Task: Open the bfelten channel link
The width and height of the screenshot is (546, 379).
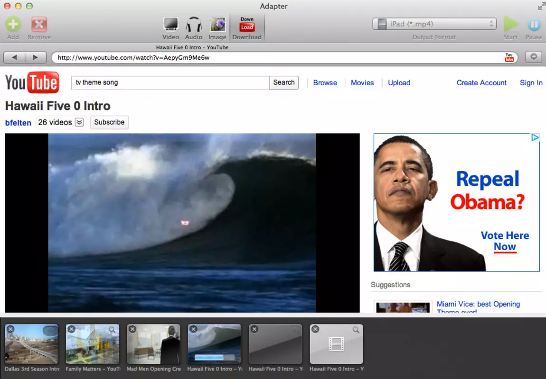Action: click(18, 123)
